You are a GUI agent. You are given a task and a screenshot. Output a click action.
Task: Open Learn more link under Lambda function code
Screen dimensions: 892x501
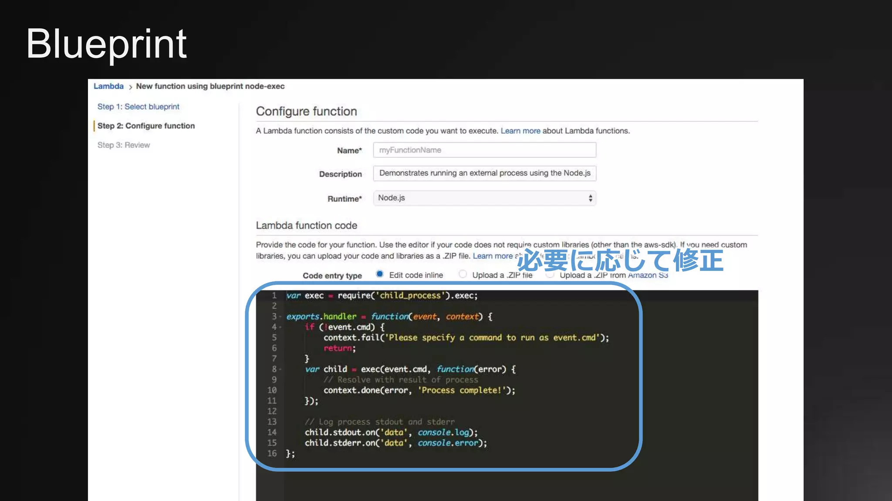[493, 256]
